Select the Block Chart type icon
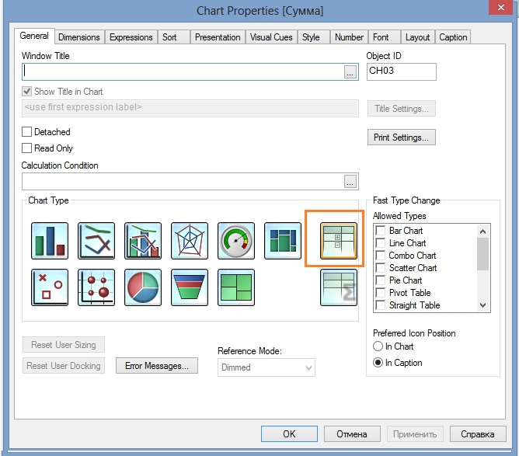519x456 pixels. tap(236, 287)
